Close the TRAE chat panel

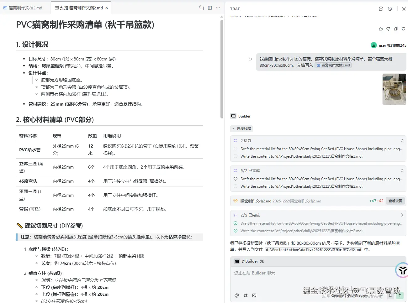pos(404,9)
